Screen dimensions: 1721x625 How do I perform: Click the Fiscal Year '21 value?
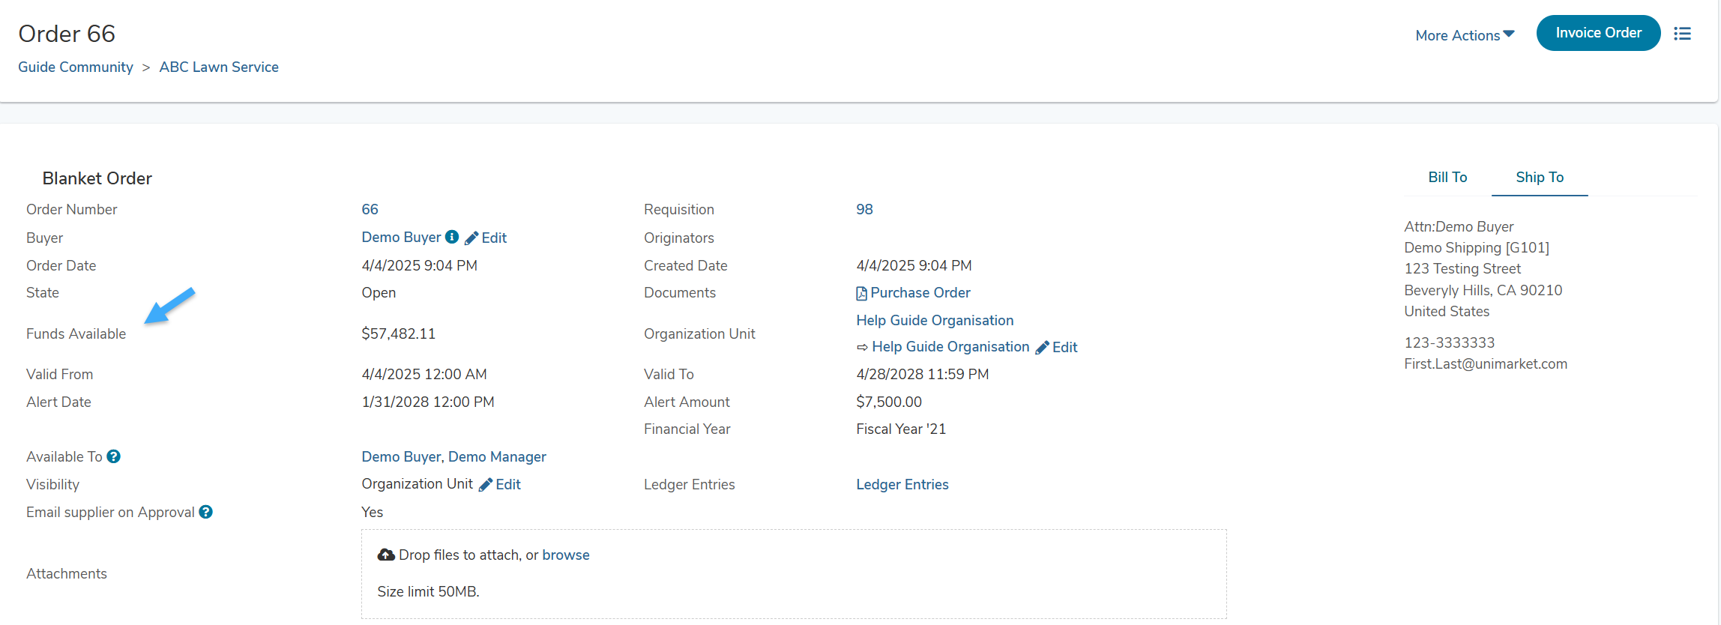tap(901, 429)
